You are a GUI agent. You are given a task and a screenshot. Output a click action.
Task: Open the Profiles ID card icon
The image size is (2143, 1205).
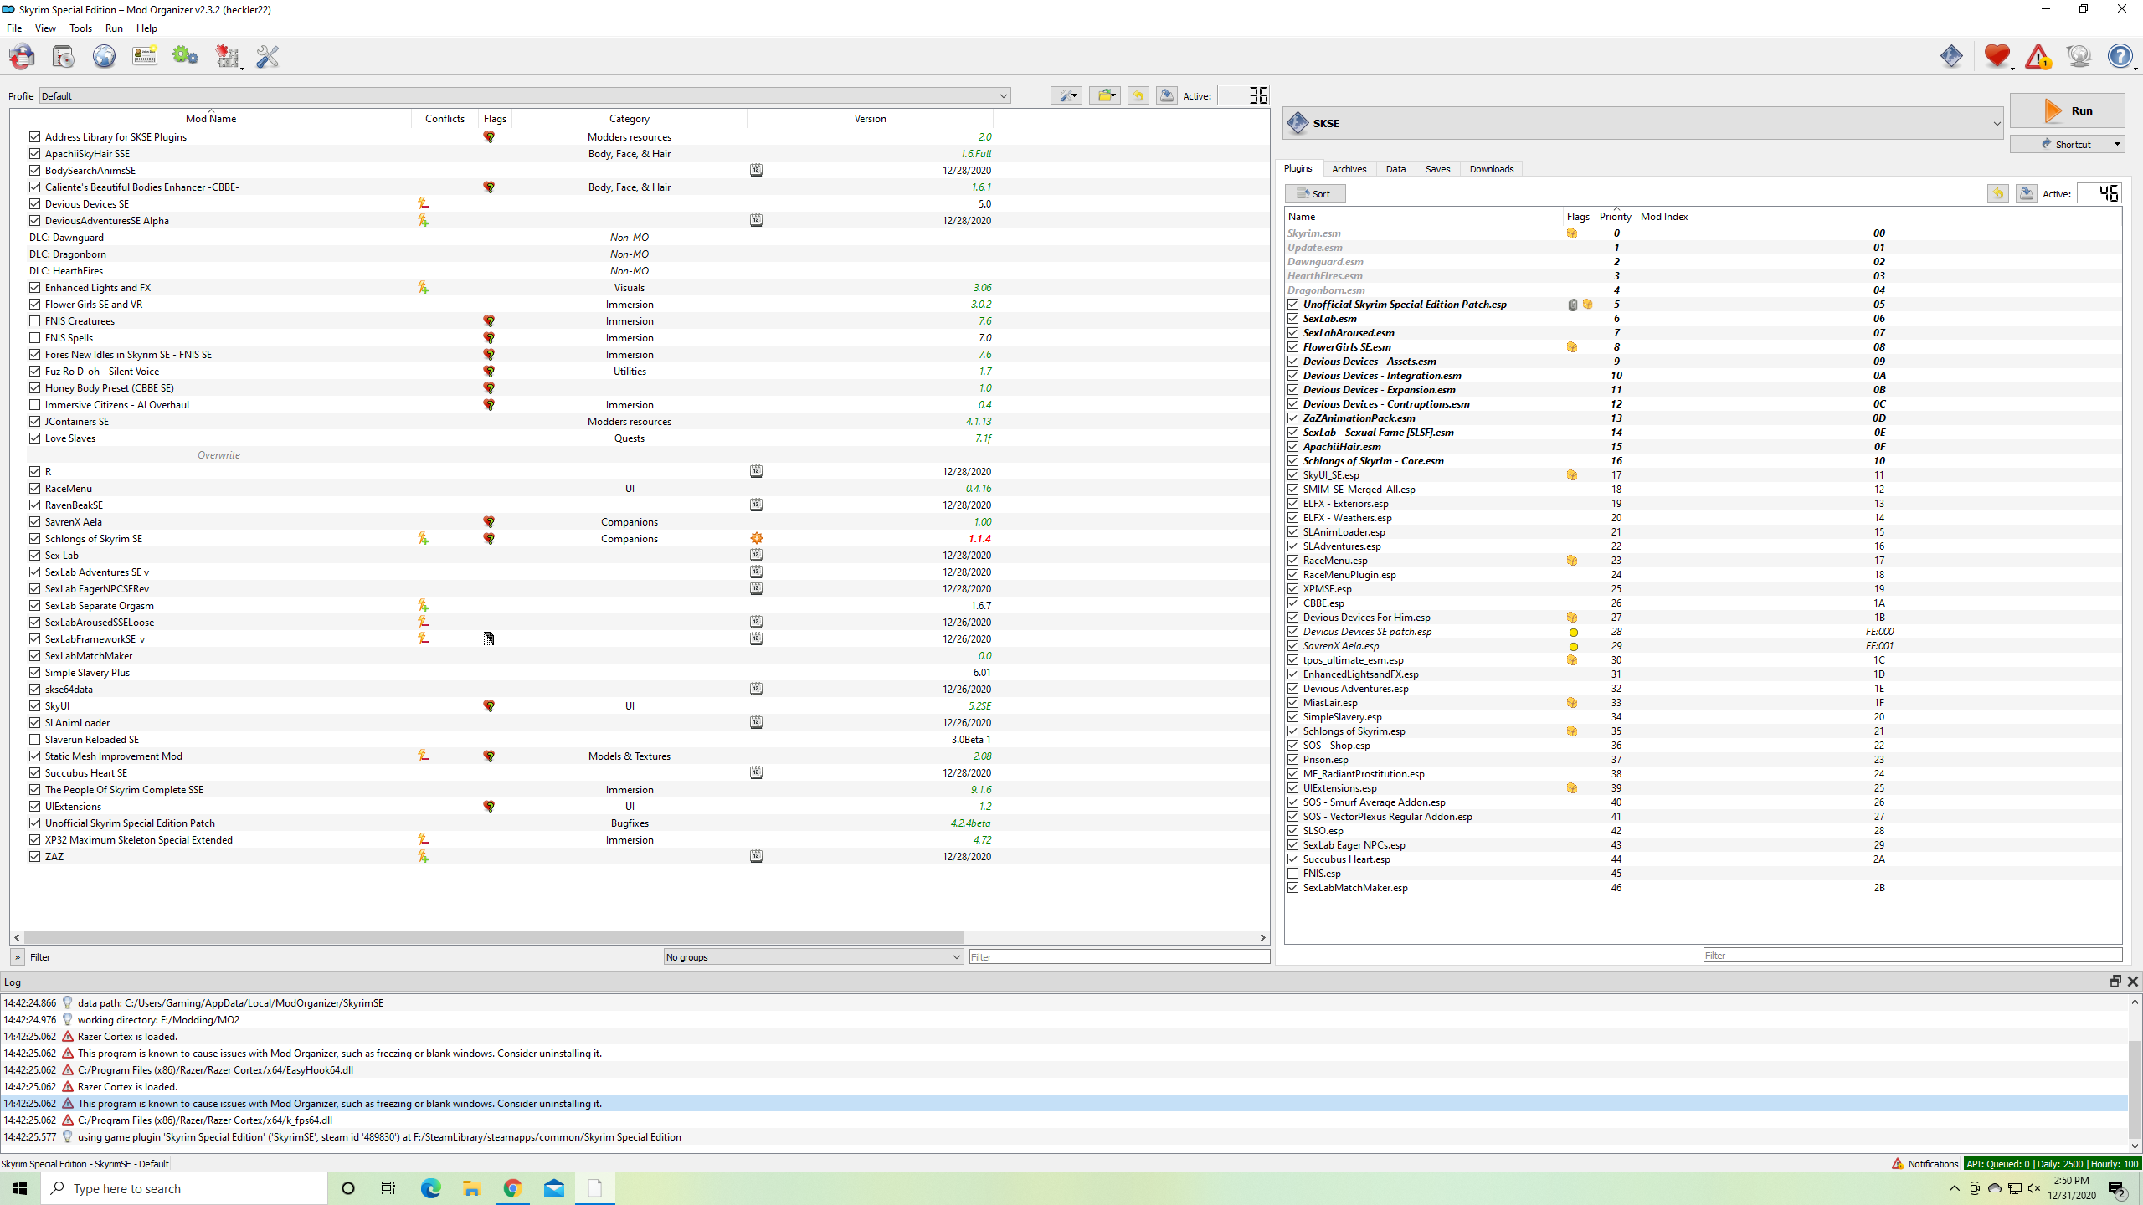(145, 57)
